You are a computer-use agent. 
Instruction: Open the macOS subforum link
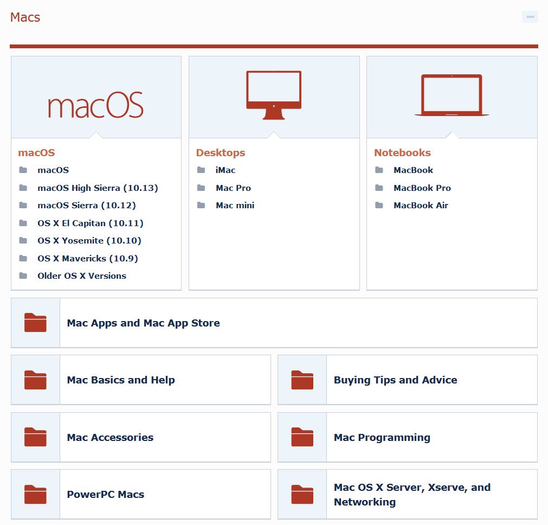(53, 170)
